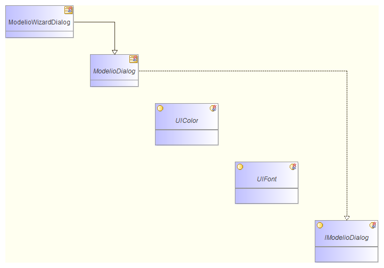The height and width of the screenshot is (268, 384).
Task: Select the UIFont interface name label
Action: coord(266,179)
